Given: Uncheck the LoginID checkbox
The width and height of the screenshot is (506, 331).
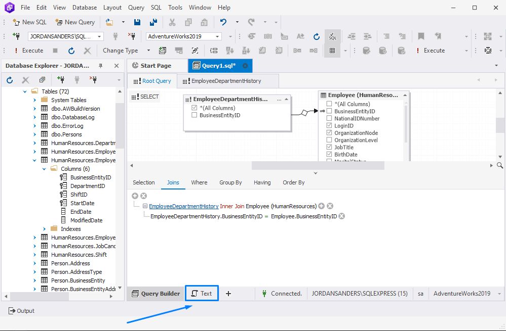Looking at the screenshot, I should tap(329, 125).
